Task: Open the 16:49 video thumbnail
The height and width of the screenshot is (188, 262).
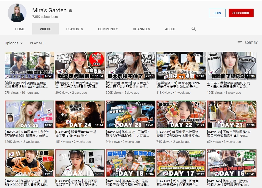Action: [x=29, y=66]
